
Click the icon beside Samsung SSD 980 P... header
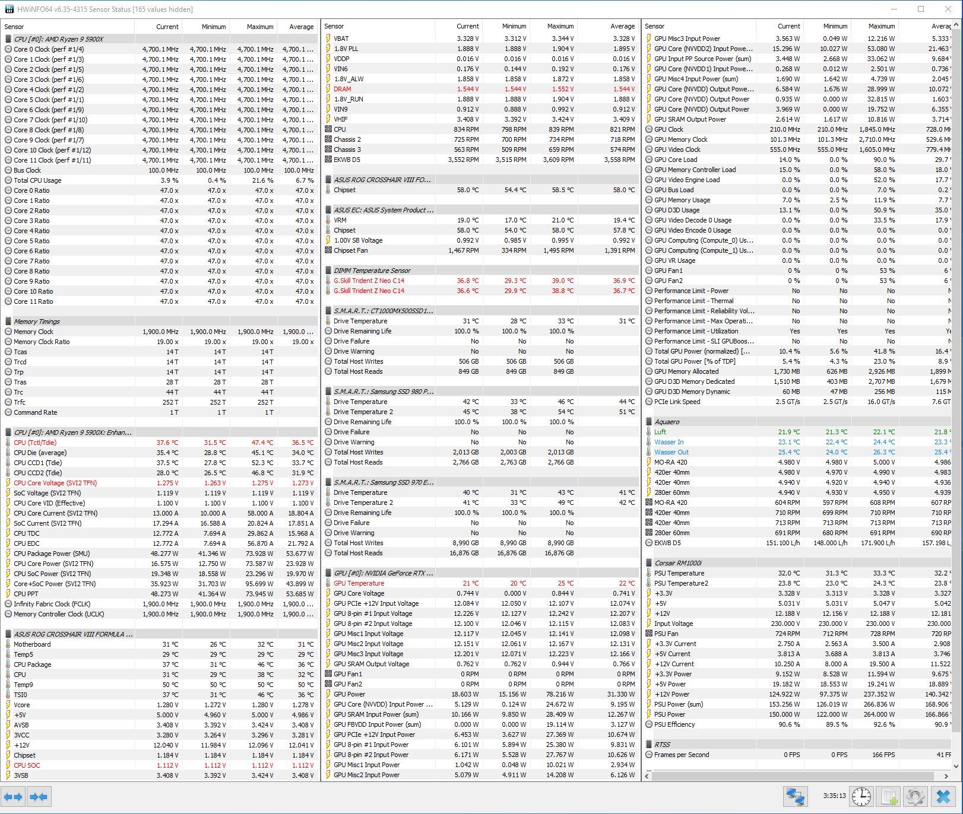tap(328, 392)
